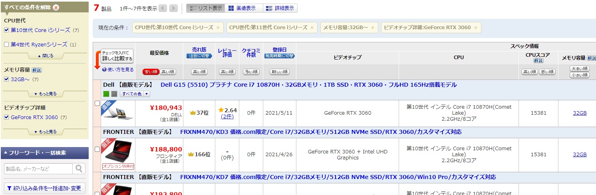Select the green color swatch for Dell G15
596x195 pixels.
pyautogui.click(x=106, y=94)
